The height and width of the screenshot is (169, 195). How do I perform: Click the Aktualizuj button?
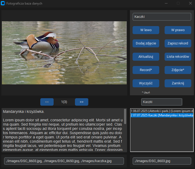146,57
